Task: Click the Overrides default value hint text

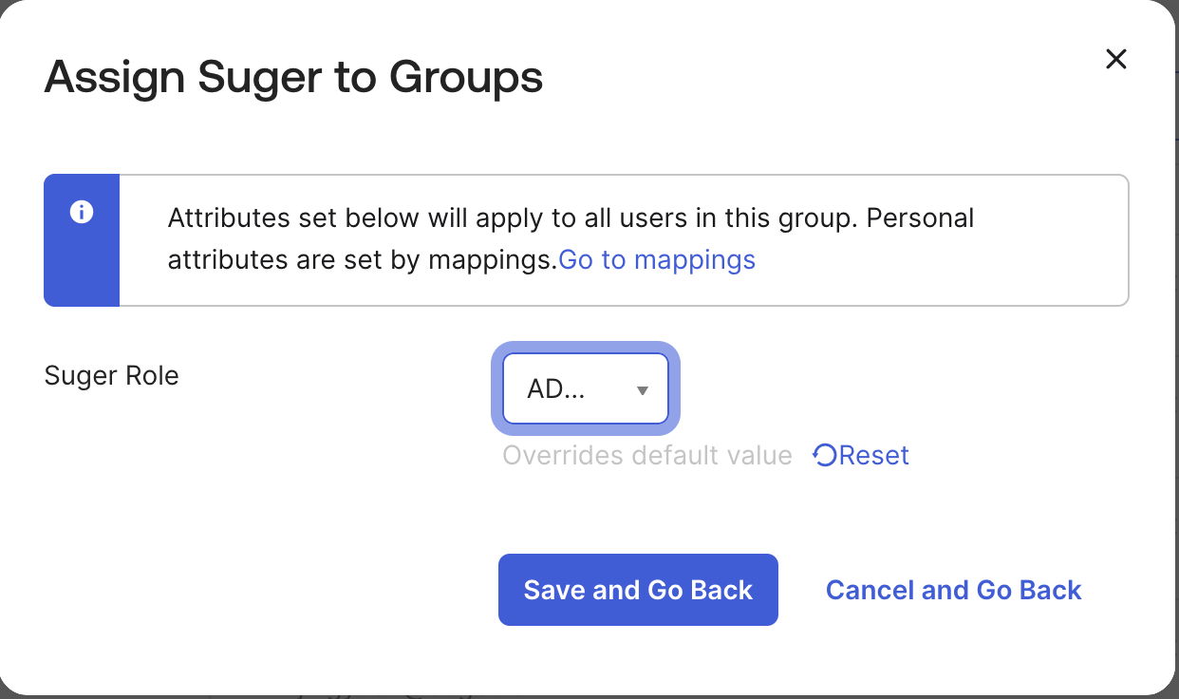Action: [646, 456]
